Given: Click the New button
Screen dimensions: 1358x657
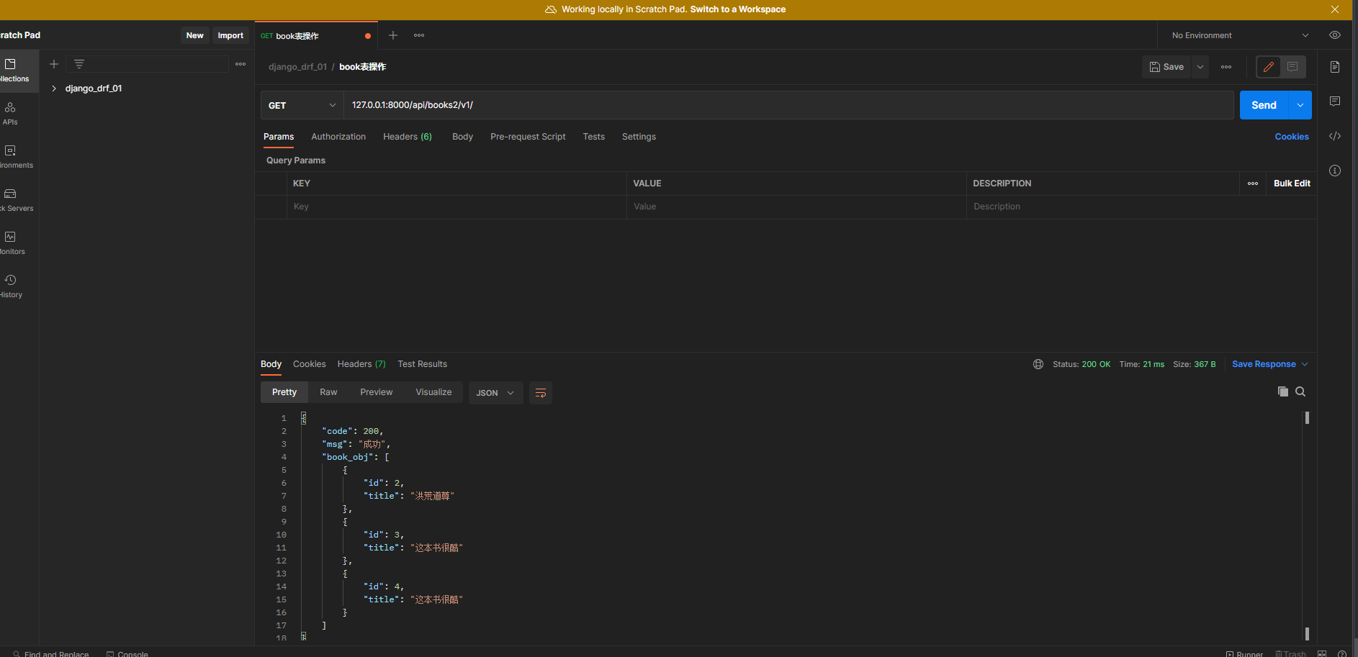Looking at the screenshot, I should [195, 35].
